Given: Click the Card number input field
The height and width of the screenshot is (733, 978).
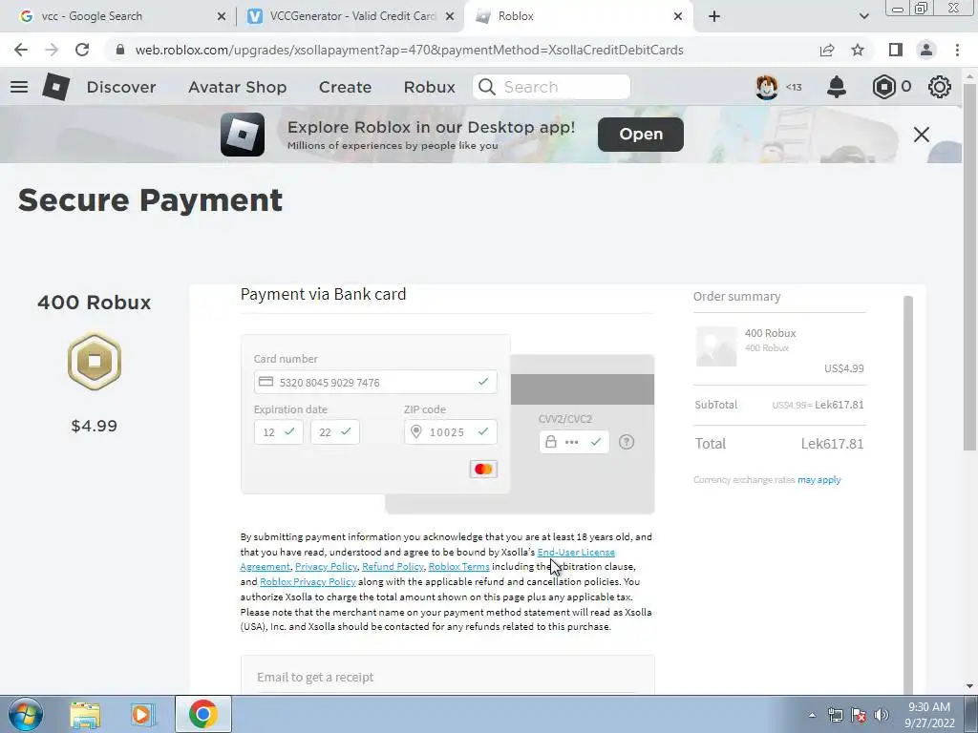Looking at the screenshot, I should tap(375, 382).
